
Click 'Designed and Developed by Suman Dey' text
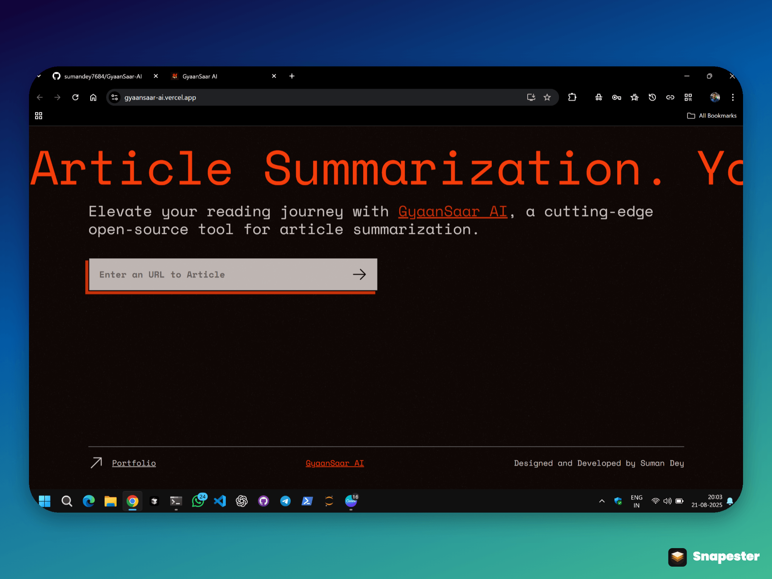(x=599, y=463)
